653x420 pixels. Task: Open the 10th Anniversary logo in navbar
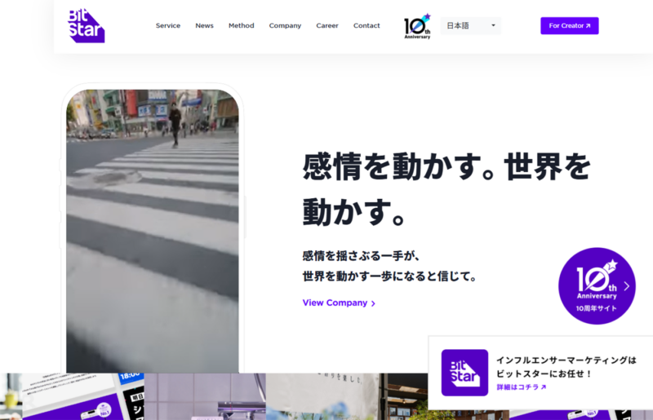click(417, 26)
